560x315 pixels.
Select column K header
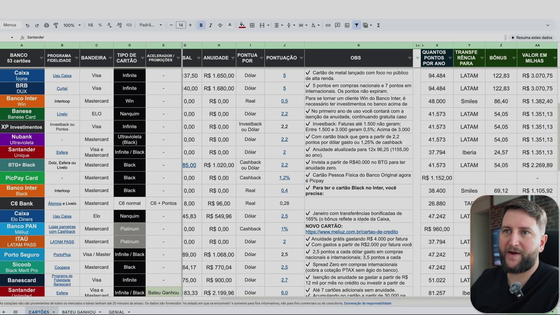pyautogui.click(x=358, y=45)
